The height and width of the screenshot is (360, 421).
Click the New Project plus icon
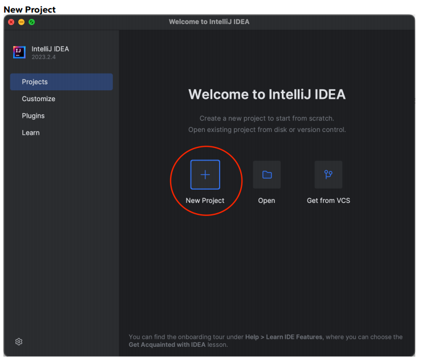[205, 175]
